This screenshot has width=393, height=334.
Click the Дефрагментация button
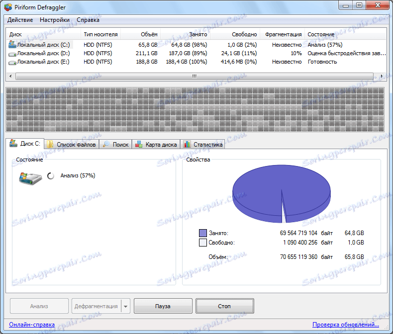tap(96, 306)
